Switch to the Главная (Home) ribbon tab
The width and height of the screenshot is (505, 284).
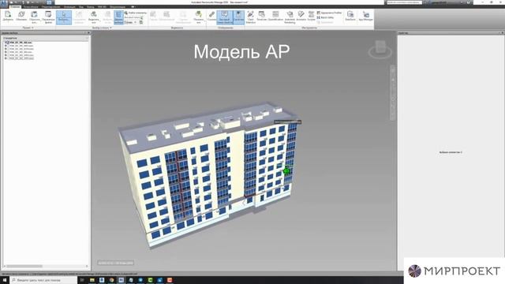click(x=15, y=7)
